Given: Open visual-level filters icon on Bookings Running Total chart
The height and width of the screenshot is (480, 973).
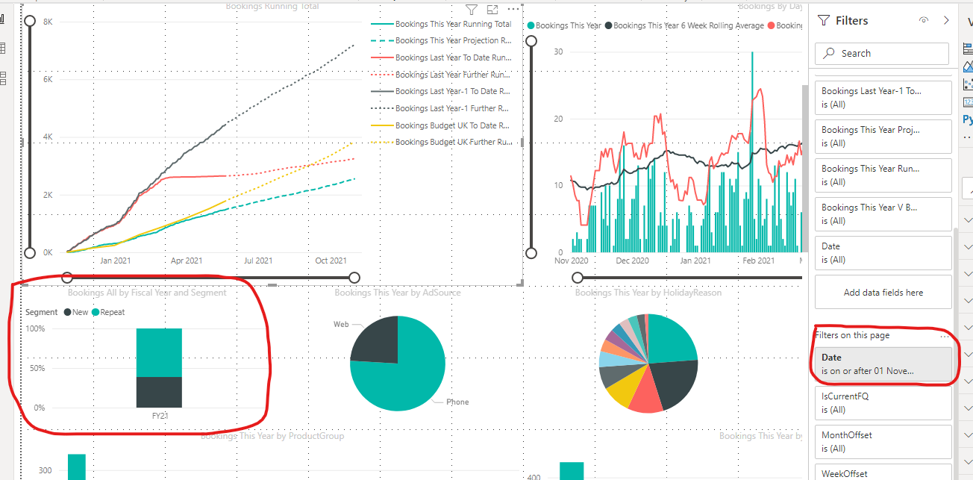Looking at the screenshot, I should pos(472,10).
